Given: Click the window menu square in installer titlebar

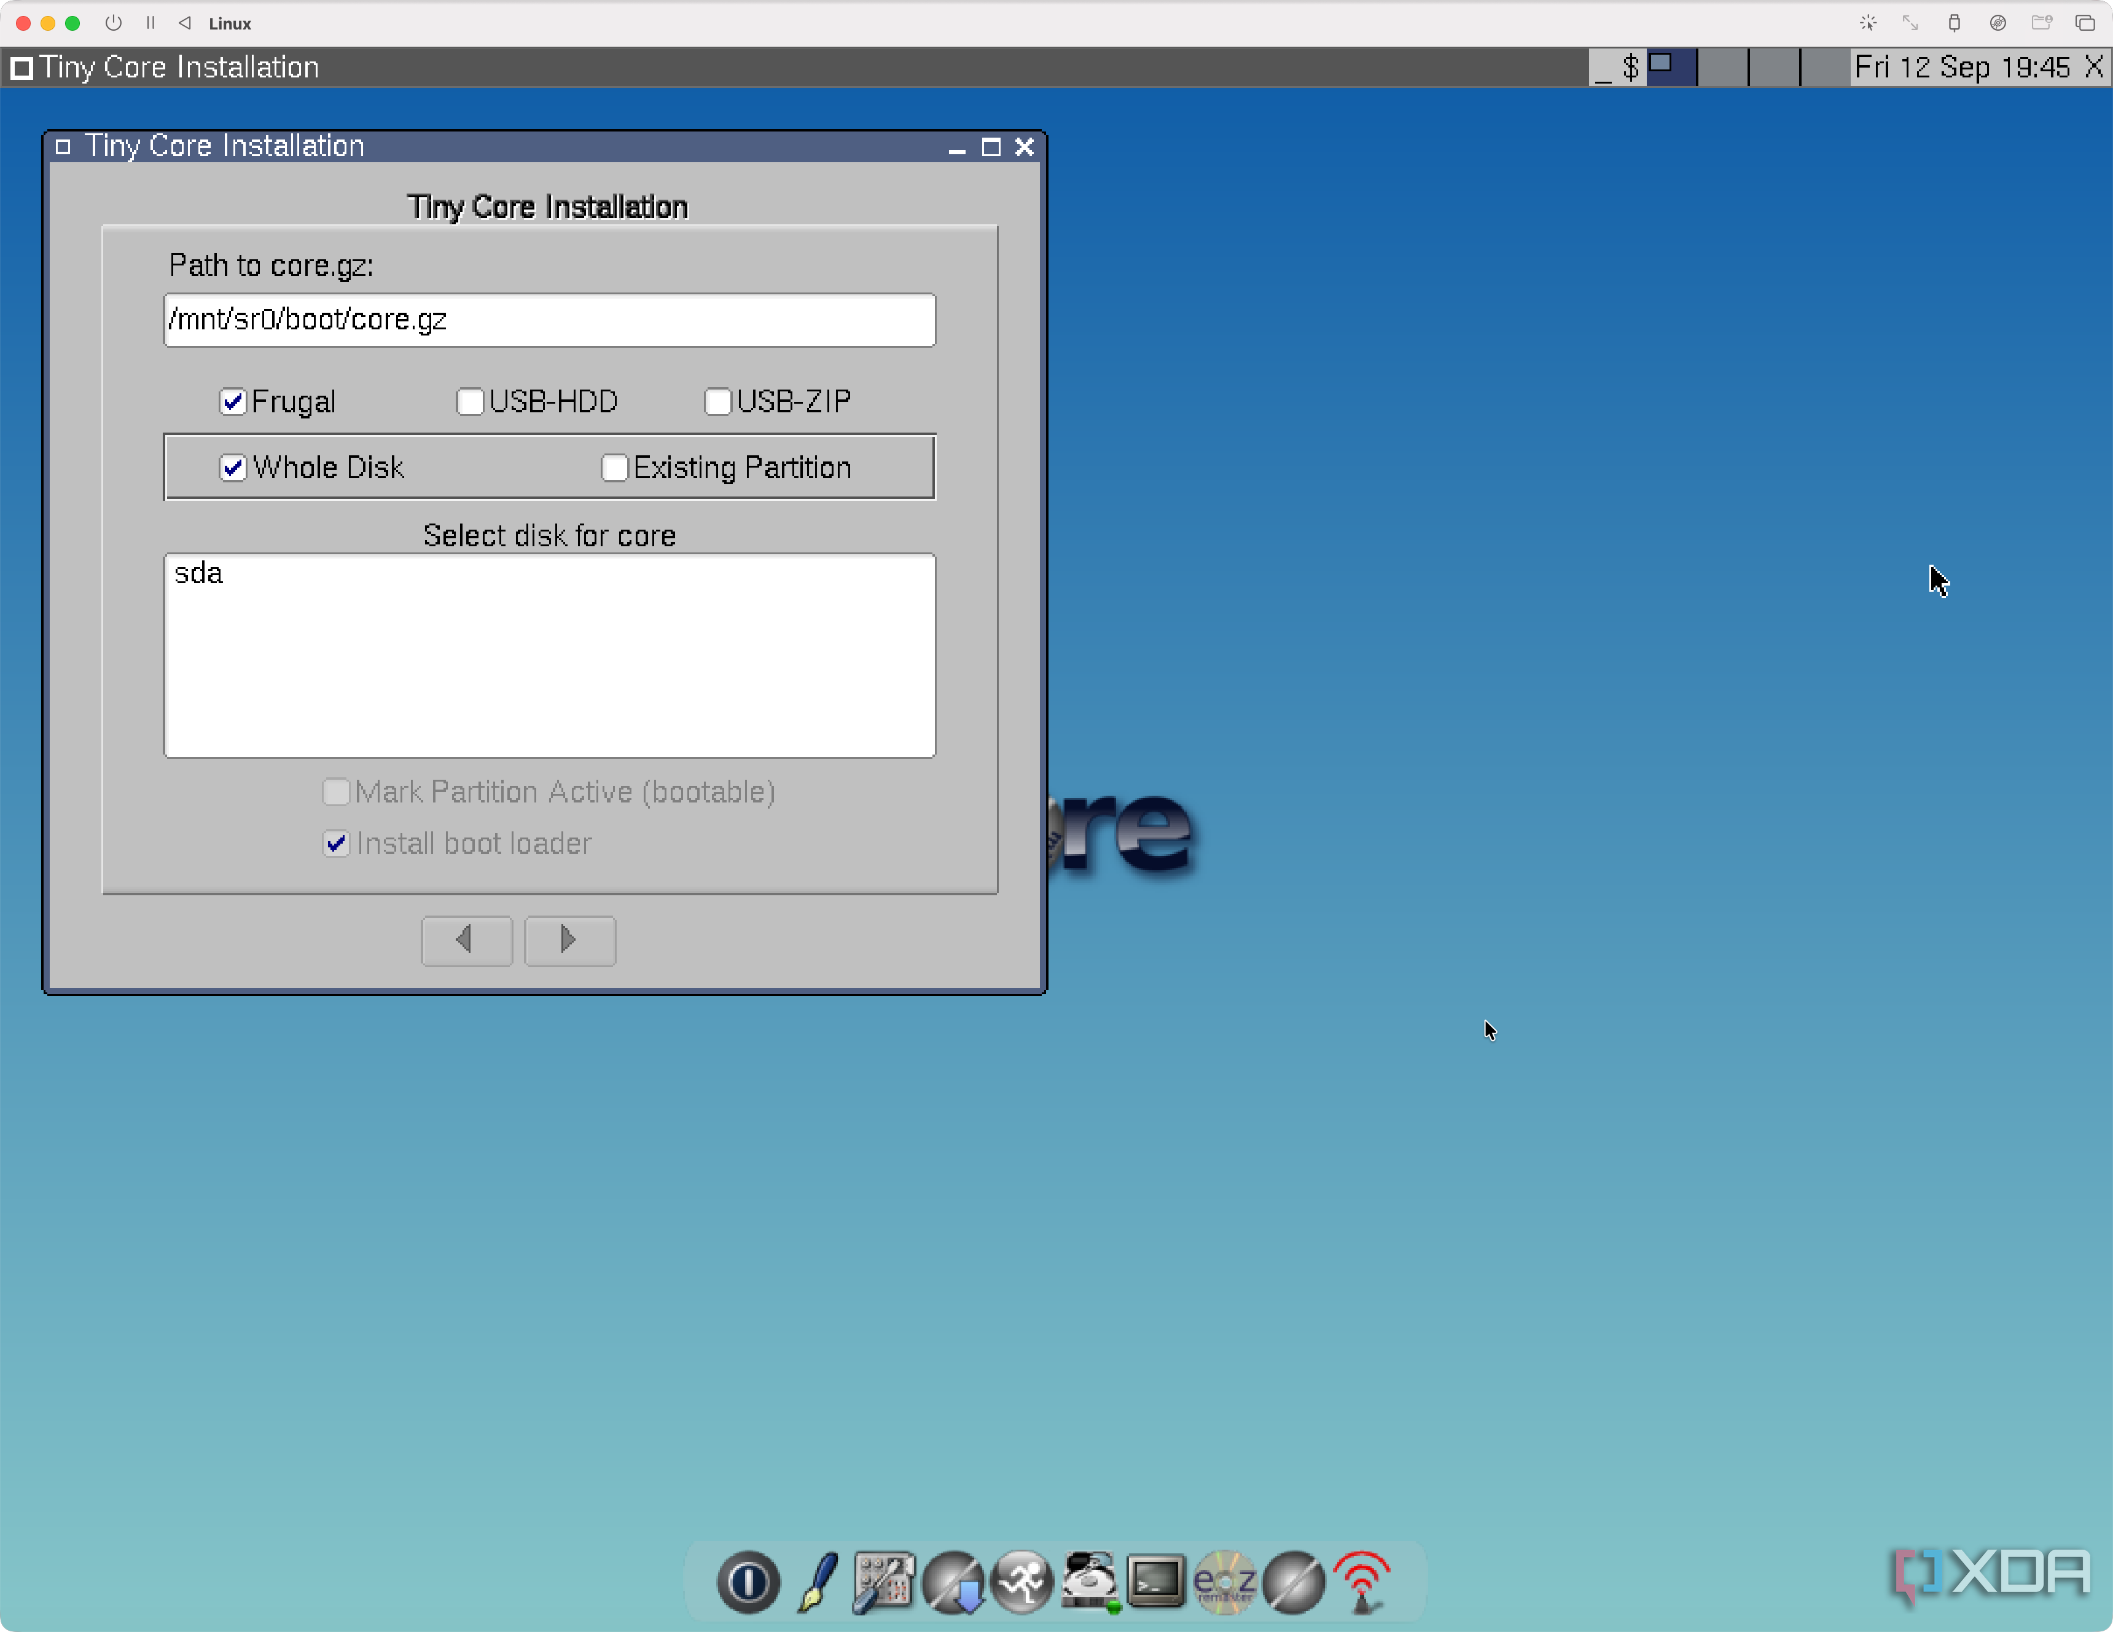Looking at the screenshot, I should [63, 146].
